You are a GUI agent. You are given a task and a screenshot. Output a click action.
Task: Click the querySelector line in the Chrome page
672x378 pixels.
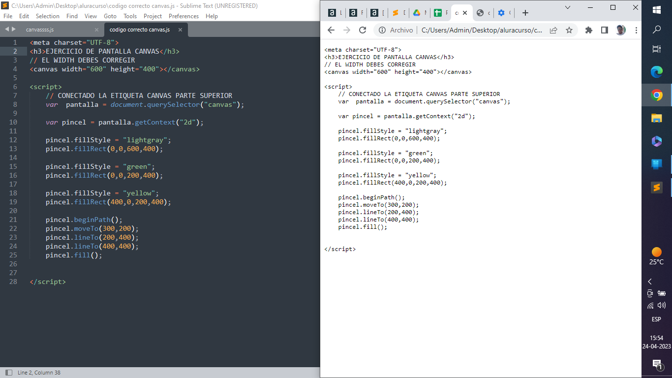click(x=424, y=101)
